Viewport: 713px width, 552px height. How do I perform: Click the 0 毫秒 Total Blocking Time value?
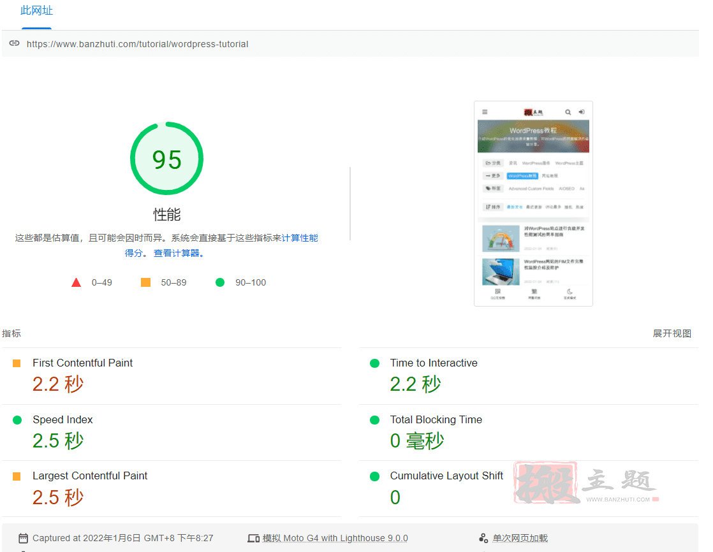coord(417,440)
